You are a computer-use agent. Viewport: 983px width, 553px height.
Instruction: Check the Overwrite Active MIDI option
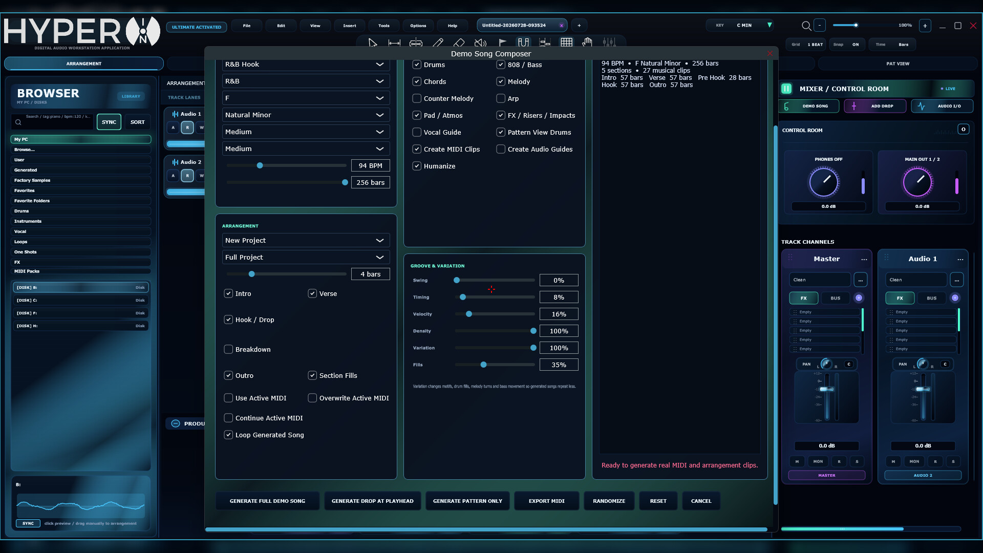pos(312,398)
